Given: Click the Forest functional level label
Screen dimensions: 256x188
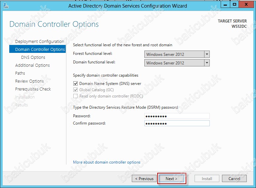Looking at the screenshot, I should coord(92,54).
